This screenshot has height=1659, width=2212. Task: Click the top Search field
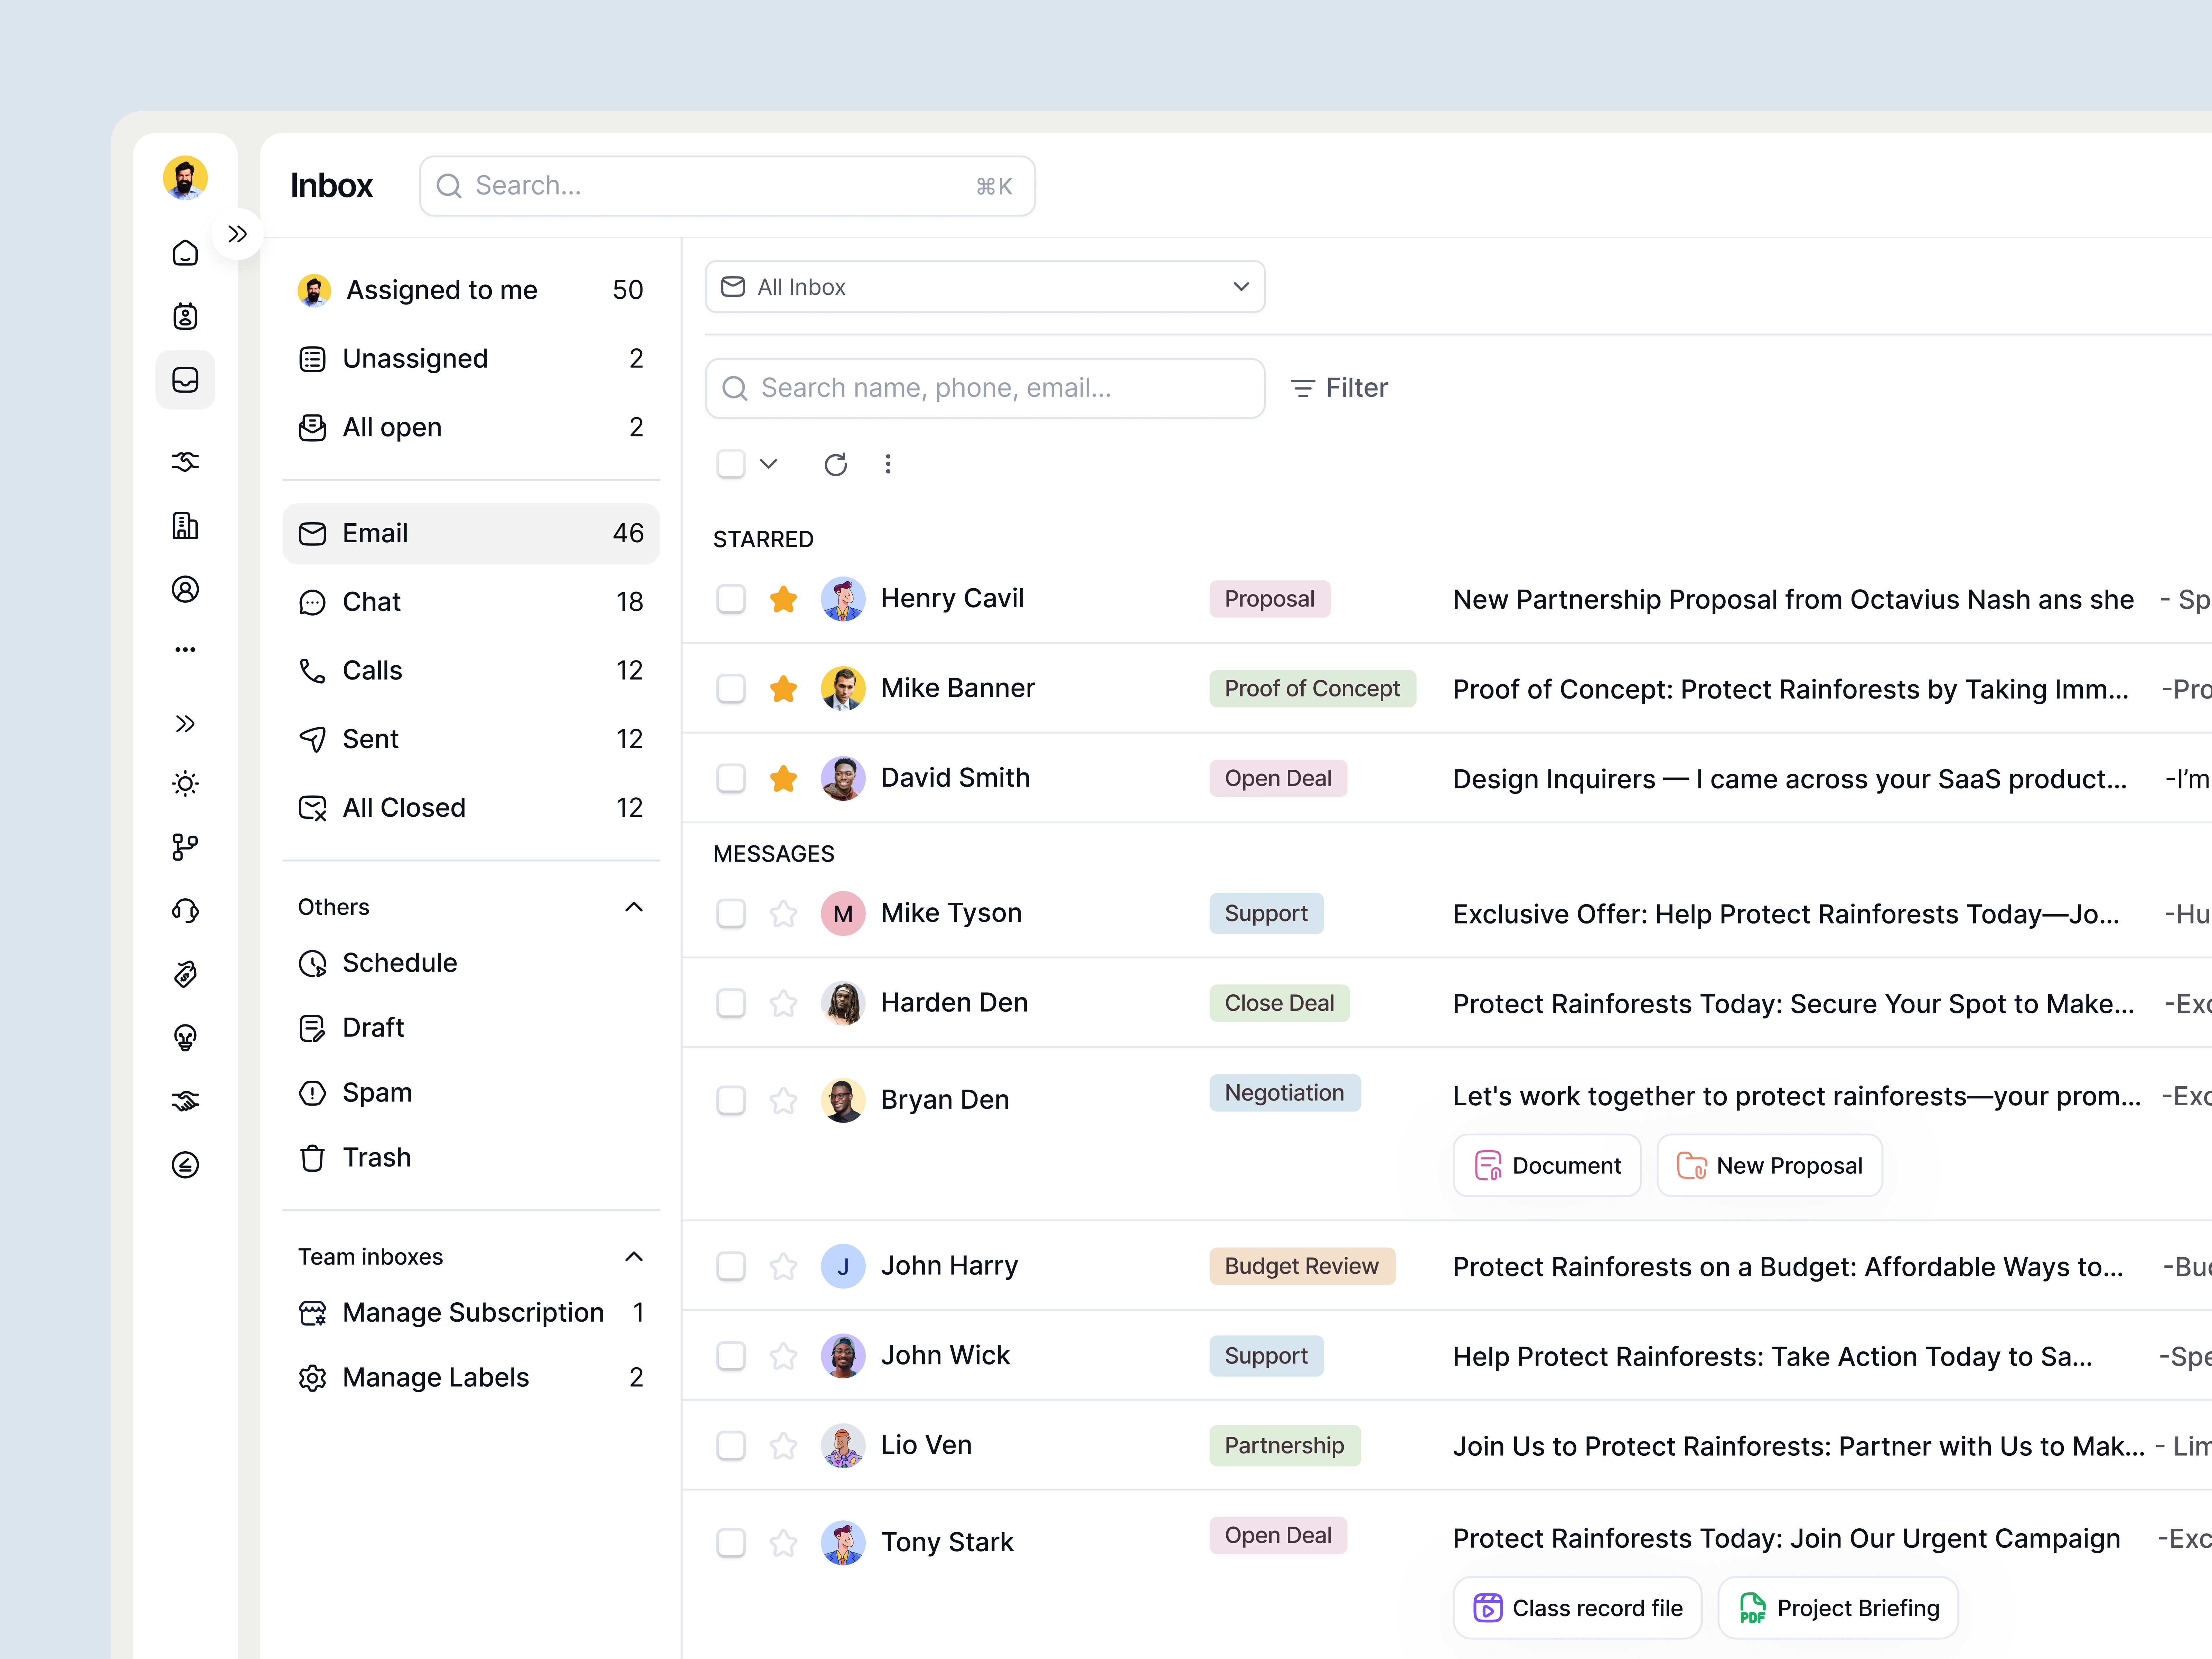coord(727,186)
